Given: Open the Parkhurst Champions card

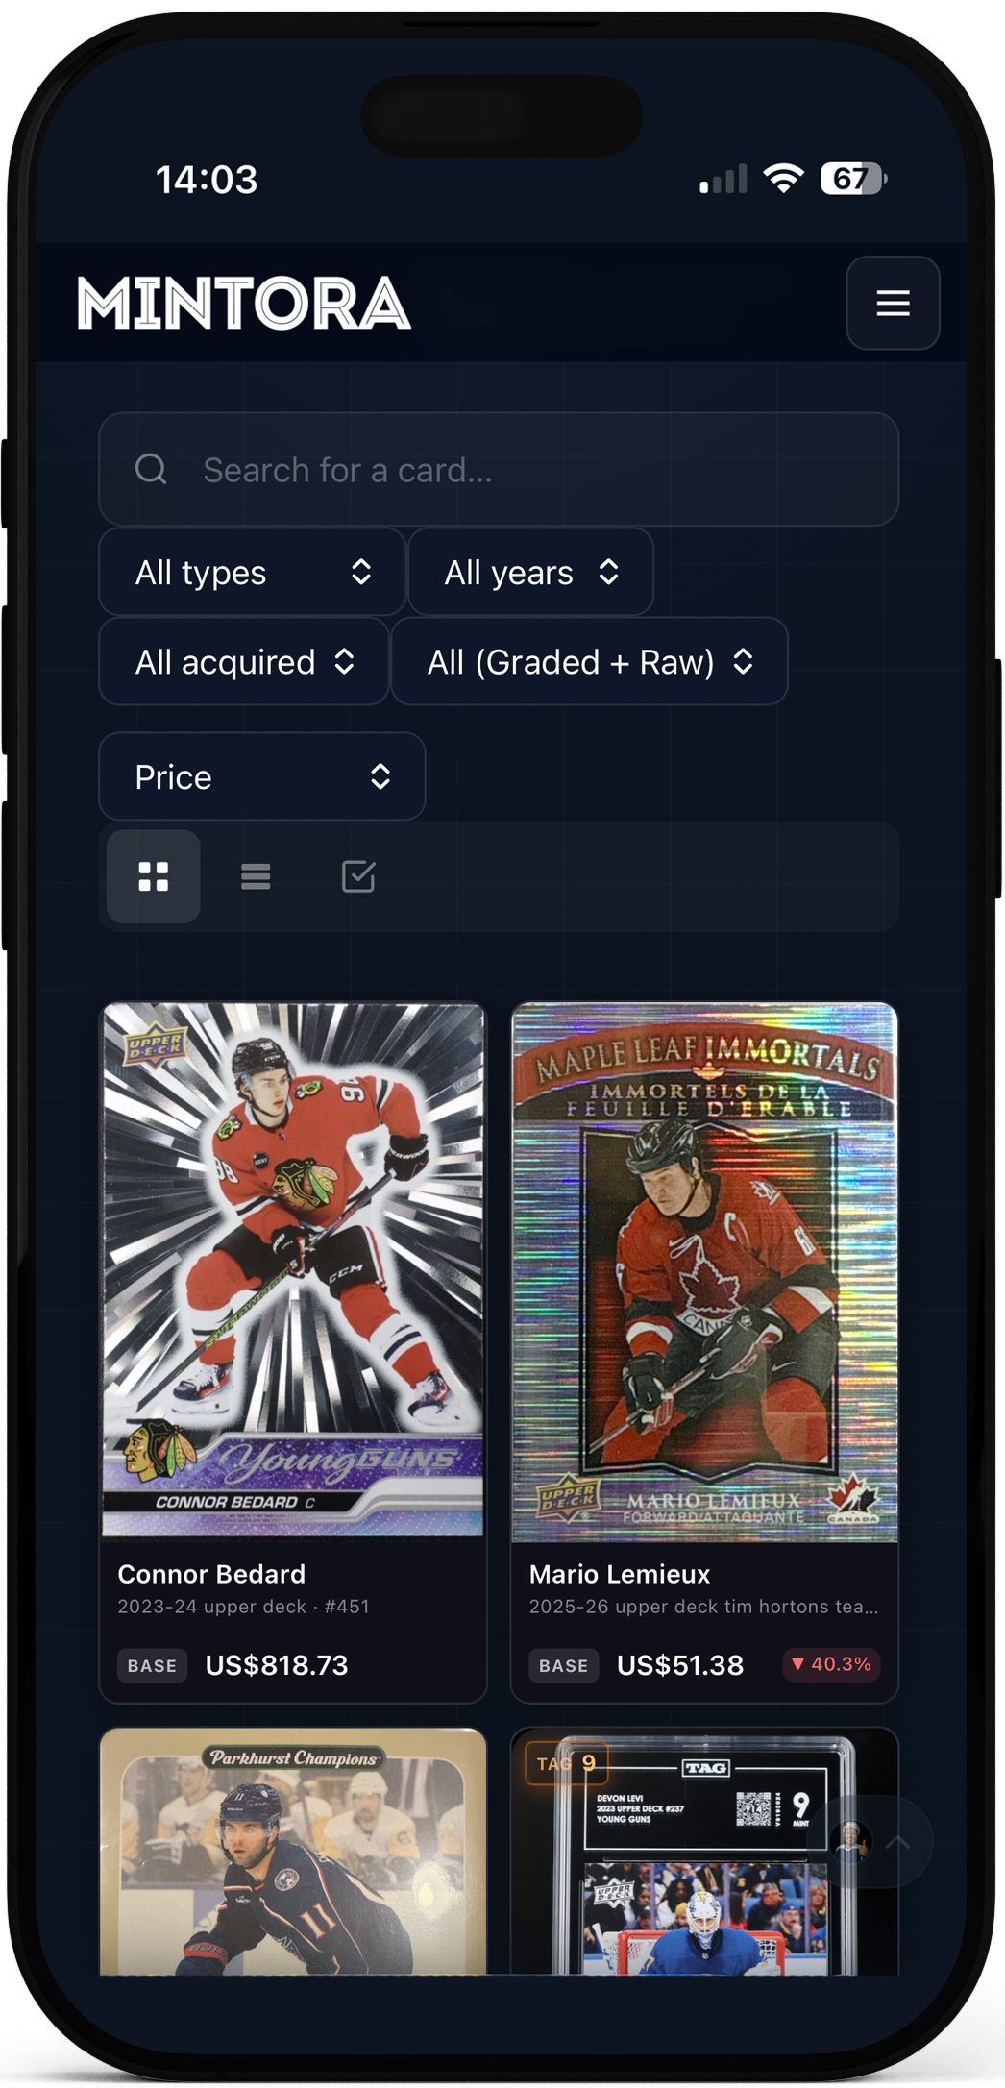Looking at the screenshot, I should (x=293, y=1852).
